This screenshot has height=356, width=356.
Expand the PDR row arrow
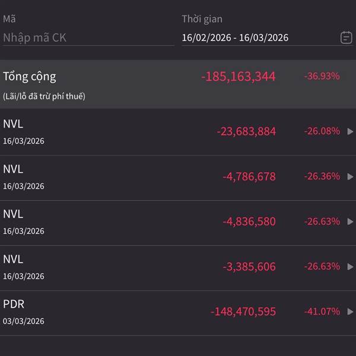350,311
